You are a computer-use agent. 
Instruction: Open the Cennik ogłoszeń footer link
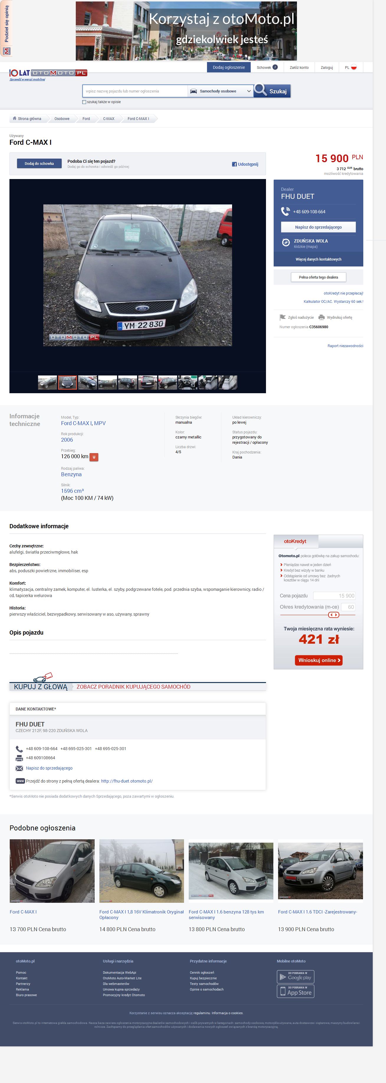coord(202,973)
